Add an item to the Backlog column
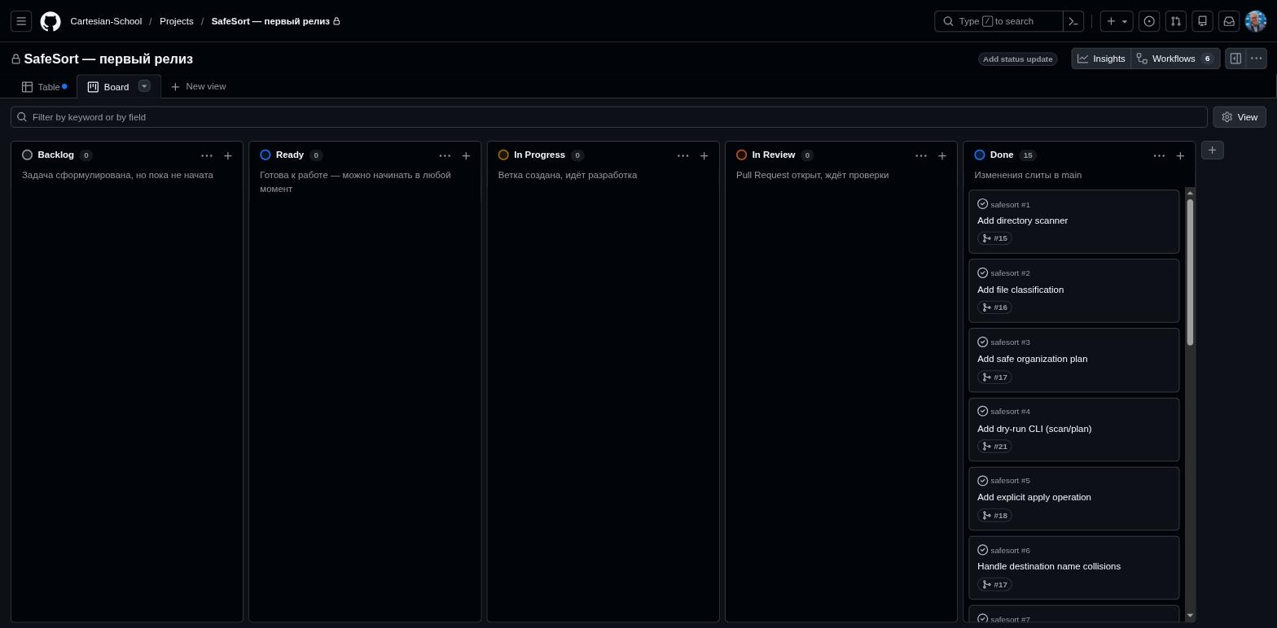Image resolution: width=1277 pixels, height=628 pixels. click(228, 155)
